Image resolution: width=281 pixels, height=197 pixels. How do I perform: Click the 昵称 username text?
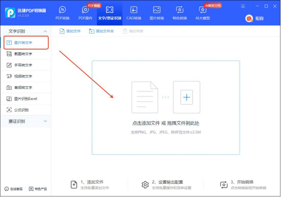tap(260, 18)
